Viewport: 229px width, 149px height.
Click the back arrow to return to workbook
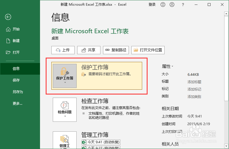(8, 17)
